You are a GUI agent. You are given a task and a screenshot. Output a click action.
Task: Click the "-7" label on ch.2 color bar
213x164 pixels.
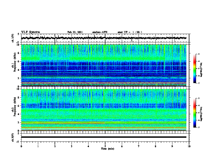click(x=198, y=127)
